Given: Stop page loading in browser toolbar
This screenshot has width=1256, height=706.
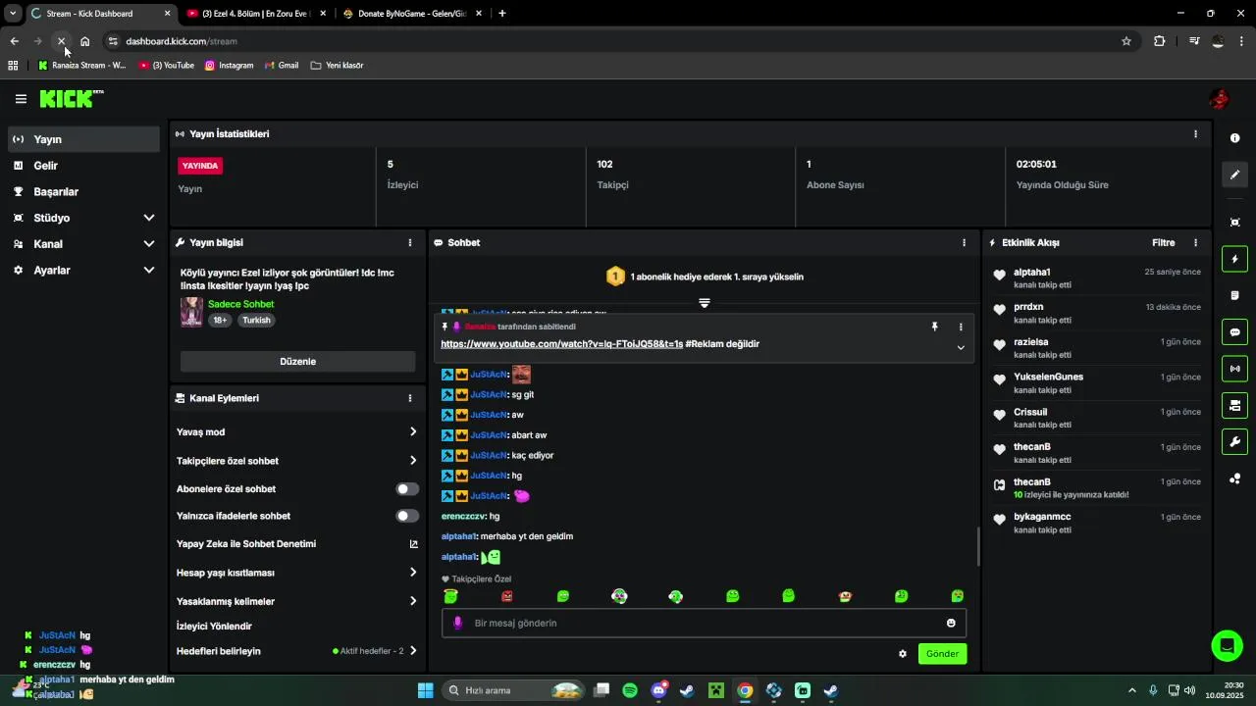Looking at the screenshot, I should (x=61, y=41).
